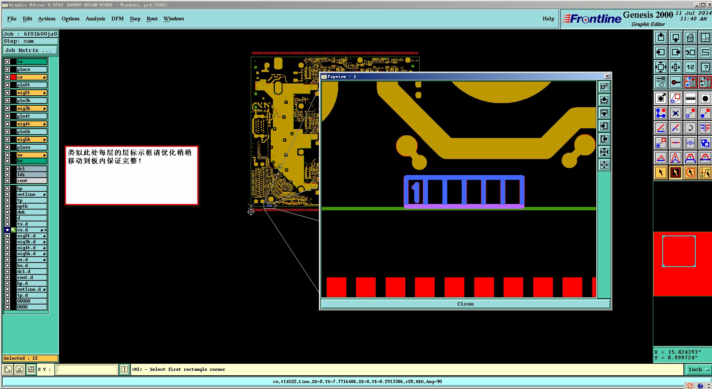Click the pan right icon in main toolbar
This screenshot has height=389, width=712.
click(676, 52)
